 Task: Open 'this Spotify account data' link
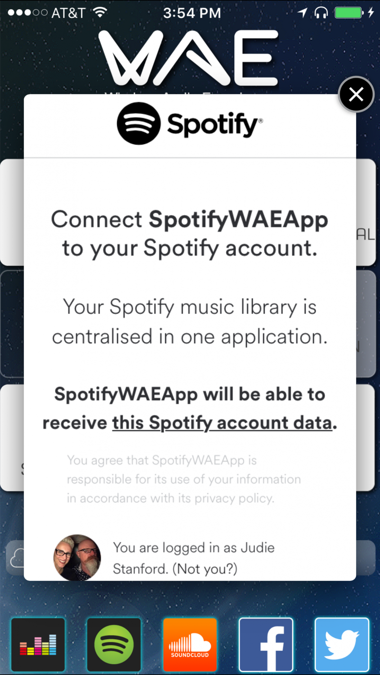tap(222, 423)
